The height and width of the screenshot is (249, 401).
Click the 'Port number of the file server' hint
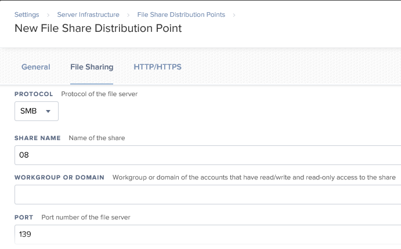tap(86, 217)
